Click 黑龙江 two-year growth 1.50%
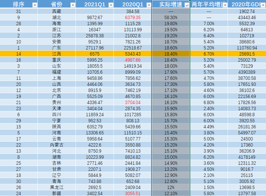This screenshot has height=196, width=266. pos(209,188)
